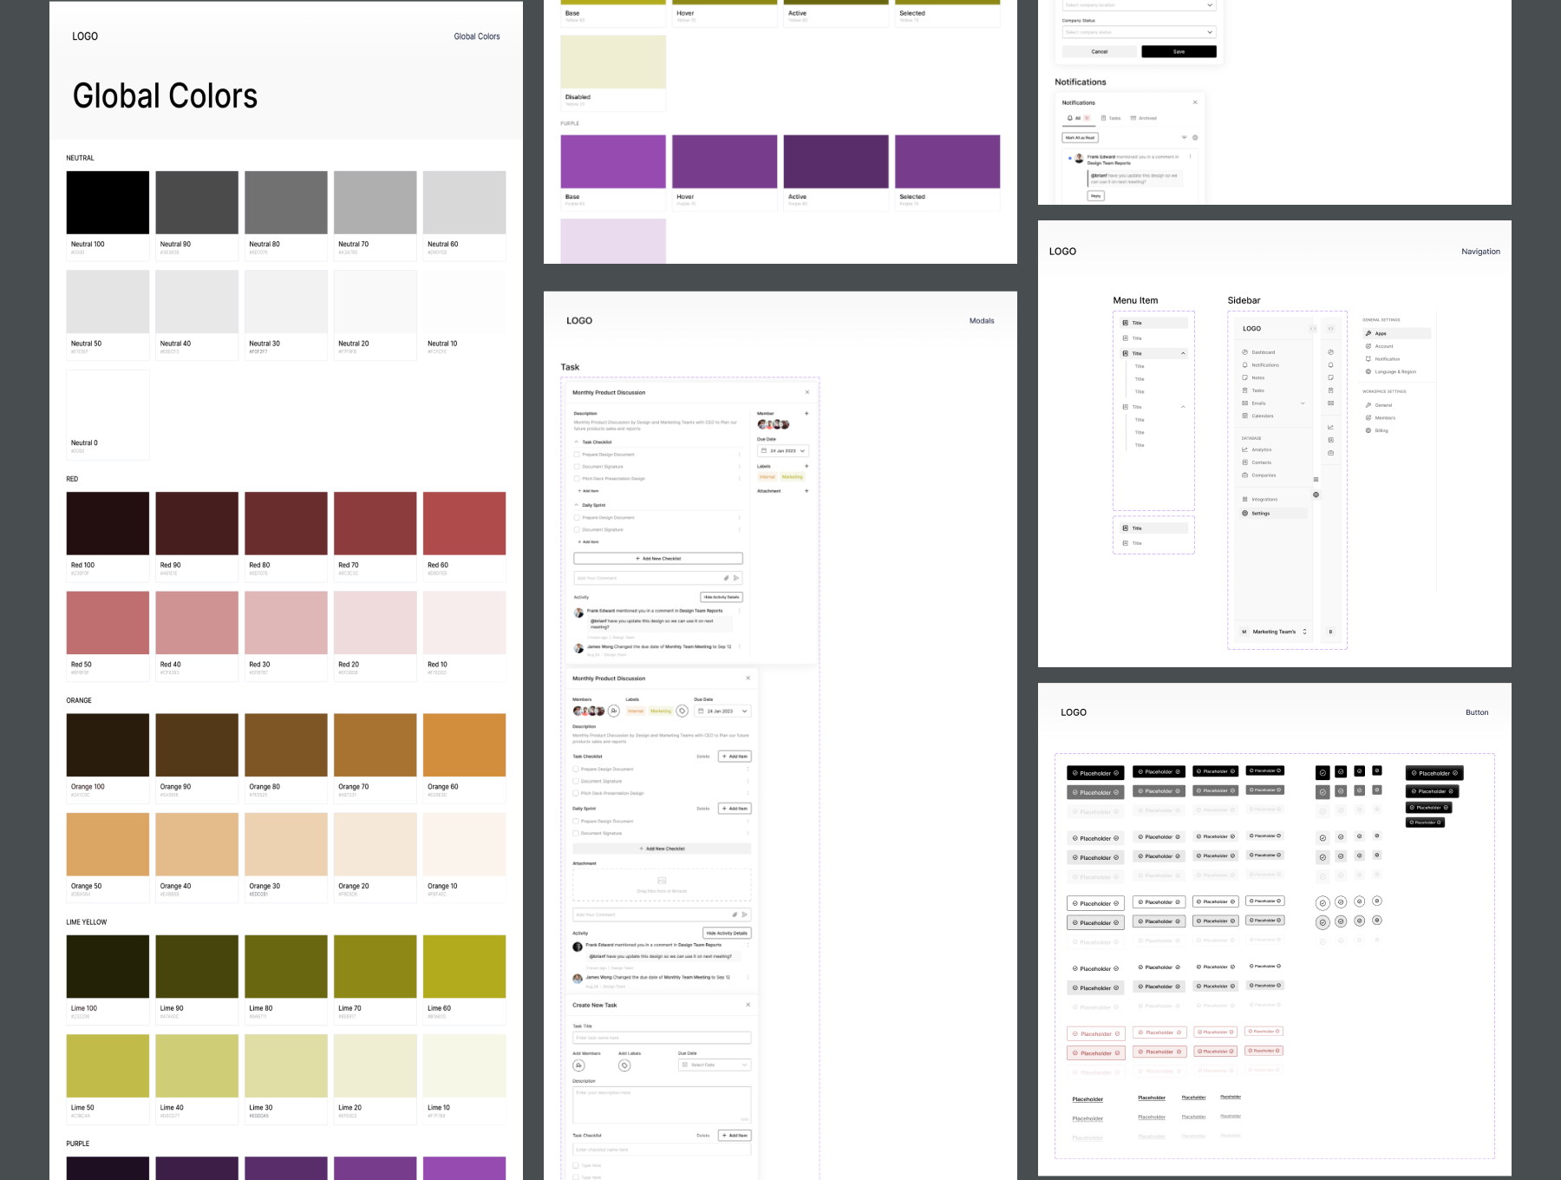Select Analytics under the Database section
Viewport: 1561px width, 1180px height.
pyautogui.click(x=1262, y=449)
